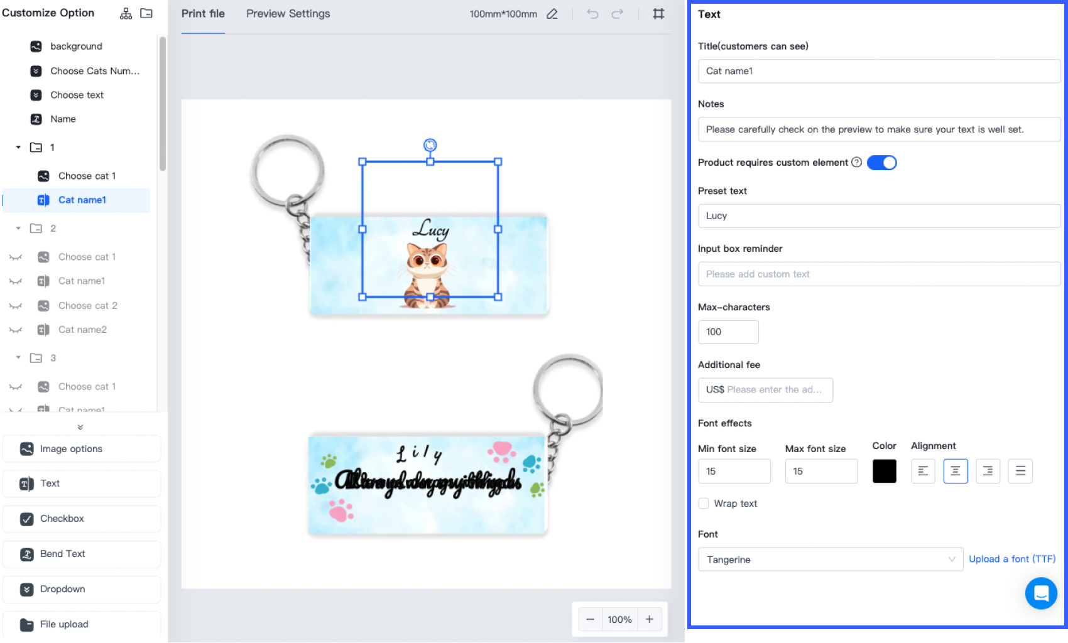This screenshot has width=1068, height=643.
Task: Open help tooltip for Product requires custom element
Action: pyautogui.click(x=856, y=163)
